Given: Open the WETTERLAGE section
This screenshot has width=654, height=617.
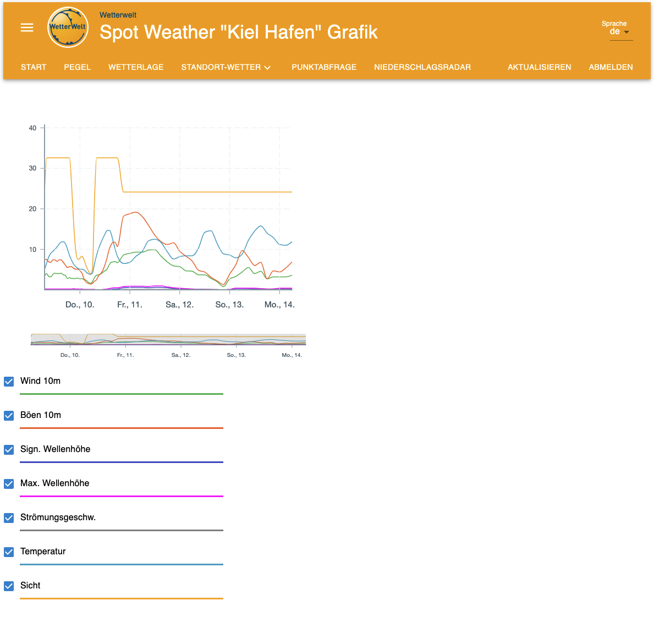Looking at the screenshot, I should point(136,67).
